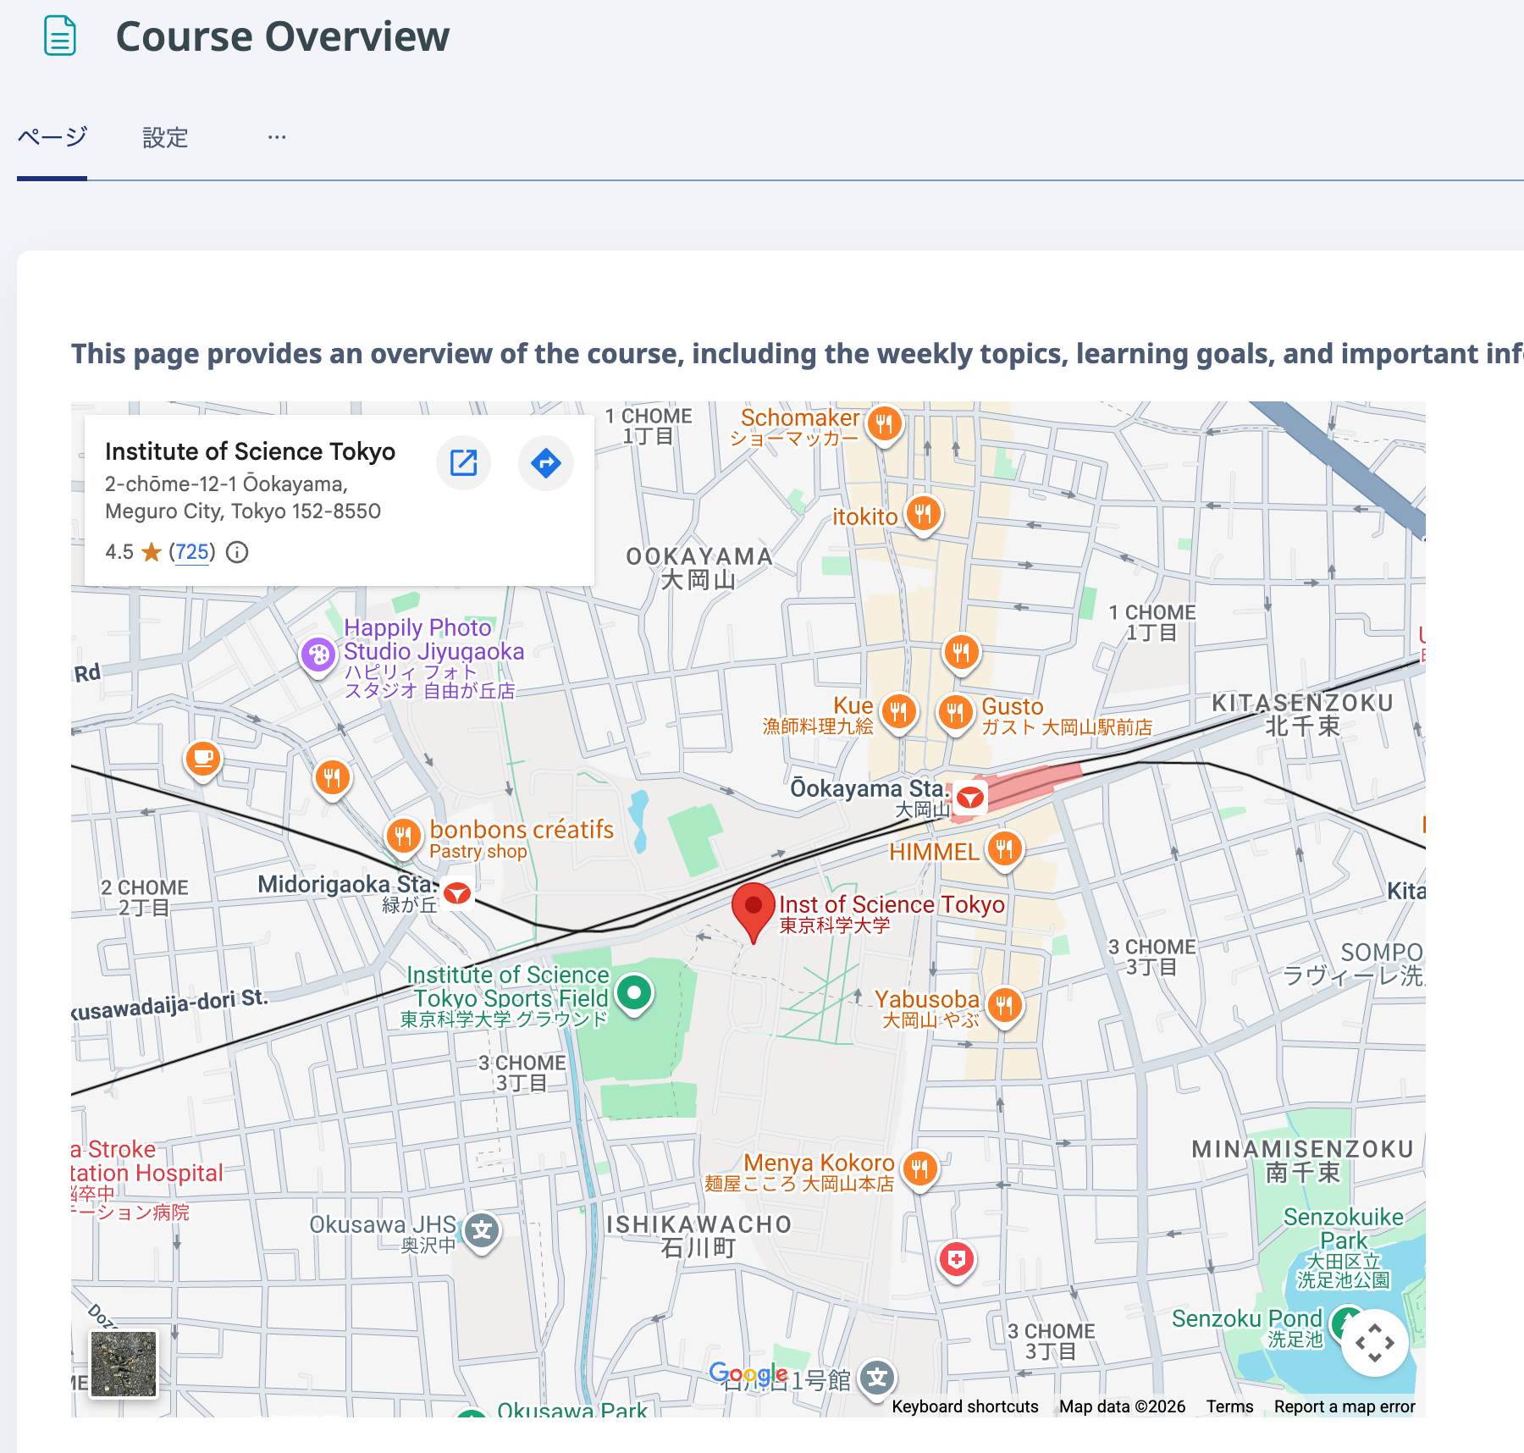1524x1453 pixels.
Task: Select the Yabusoba restaurant pin
Action: pyautogui.click(x=1004, y=1006)
